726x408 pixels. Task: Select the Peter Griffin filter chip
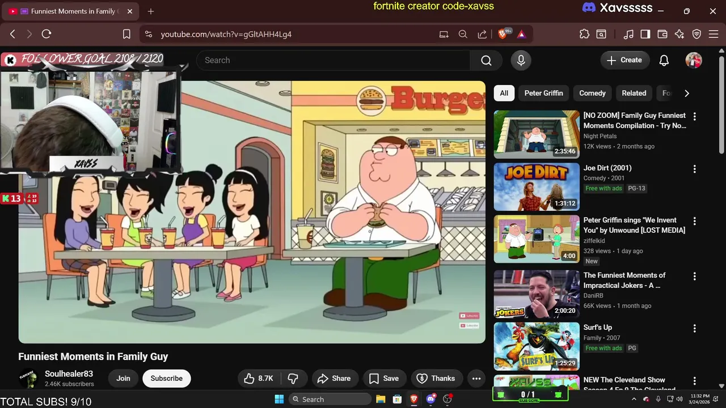pyautogui.click(x=543, y=93)
